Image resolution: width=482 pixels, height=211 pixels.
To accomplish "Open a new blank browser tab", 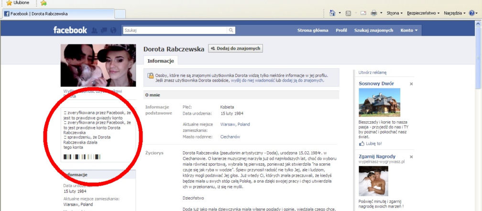I will click(x=120, y=14).
